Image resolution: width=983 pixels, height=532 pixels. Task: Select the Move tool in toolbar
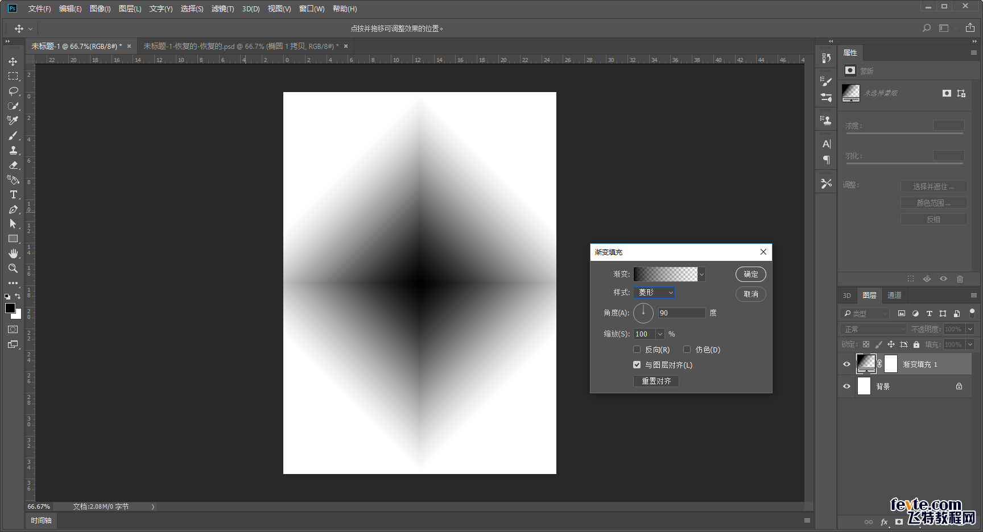click(x=13, y=61)
